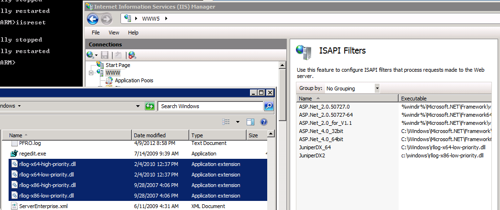Sort filters by Executable column
The image size is (500, 210).
point(445,98)
